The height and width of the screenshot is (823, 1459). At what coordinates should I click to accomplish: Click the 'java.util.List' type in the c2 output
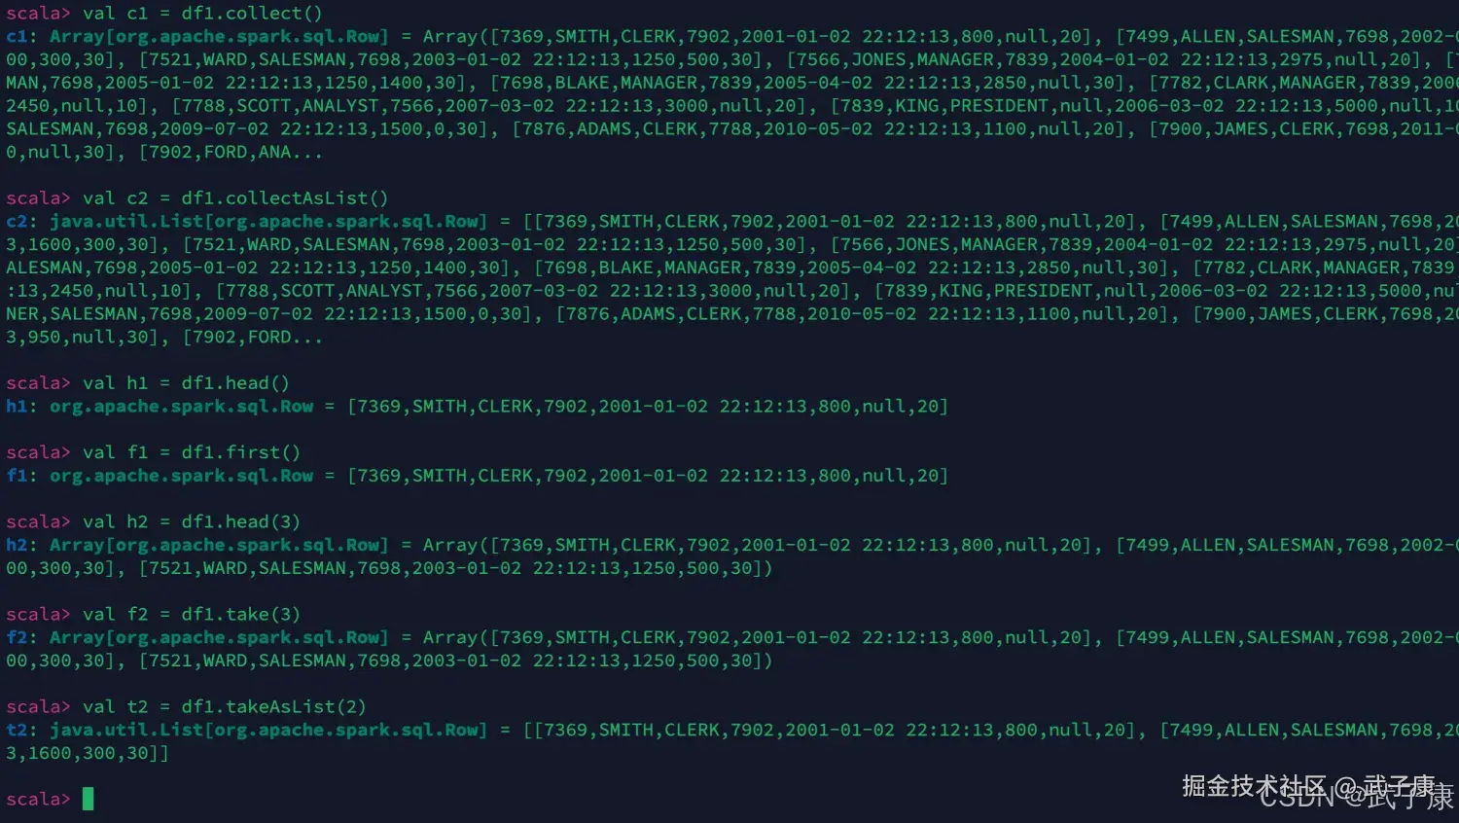[126, 222]
